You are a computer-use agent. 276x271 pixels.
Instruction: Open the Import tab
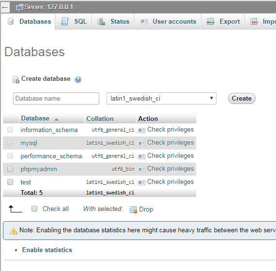click(261, 22)
